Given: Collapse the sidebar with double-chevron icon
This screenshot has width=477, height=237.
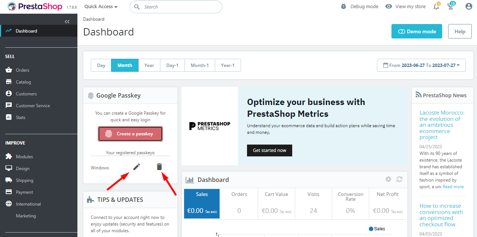Looking at the screenshot, I should [67, 21].
